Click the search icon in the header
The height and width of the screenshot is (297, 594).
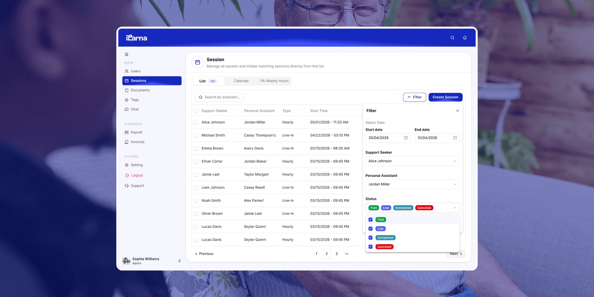[x=452, y=37]
